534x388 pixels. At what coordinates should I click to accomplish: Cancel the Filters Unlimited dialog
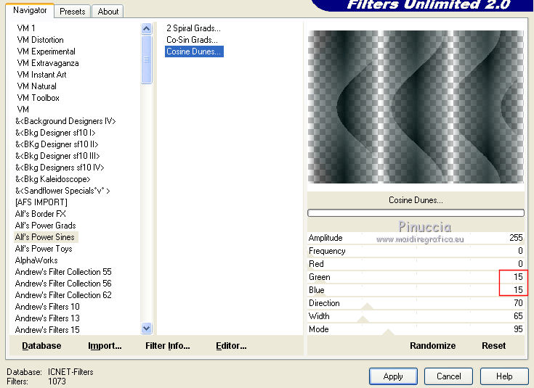click(448, 376)
